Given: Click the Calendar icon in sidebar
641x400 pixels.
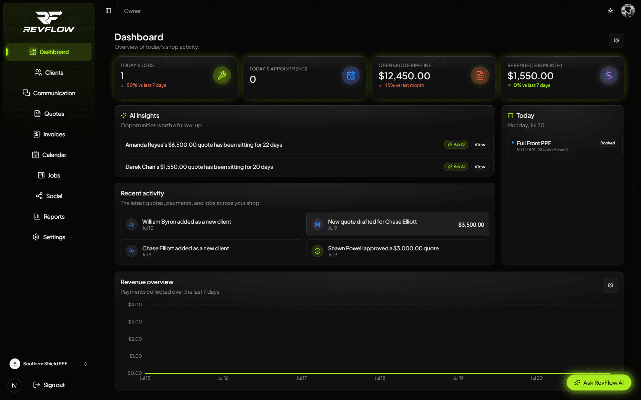Looking at the screenshot, I should 35,155.
